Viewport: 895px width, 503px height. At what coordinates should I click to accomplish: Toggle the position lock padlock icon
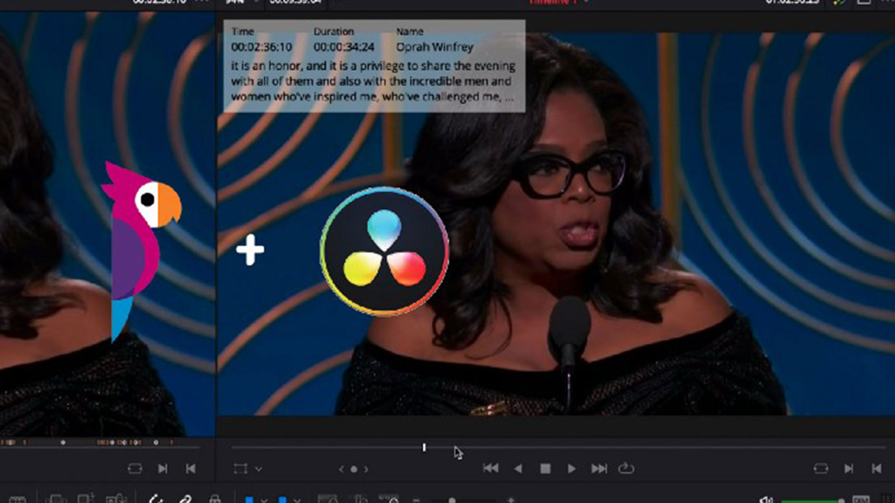click(x=214, y=499)
